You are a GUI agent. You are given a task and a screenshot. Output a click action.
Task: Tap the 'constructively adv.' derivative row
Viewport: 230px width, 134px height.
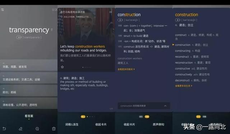tap(192, 74)
